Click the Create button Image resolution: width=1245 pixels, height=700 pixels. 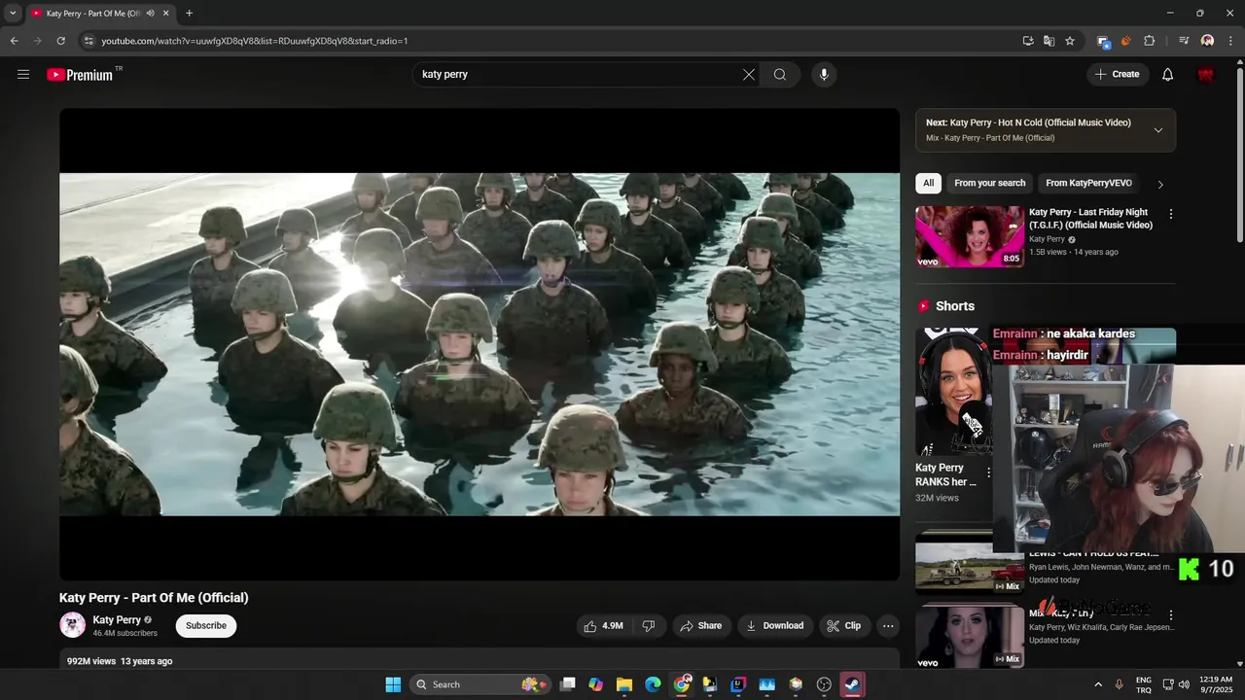(1118, 75)
